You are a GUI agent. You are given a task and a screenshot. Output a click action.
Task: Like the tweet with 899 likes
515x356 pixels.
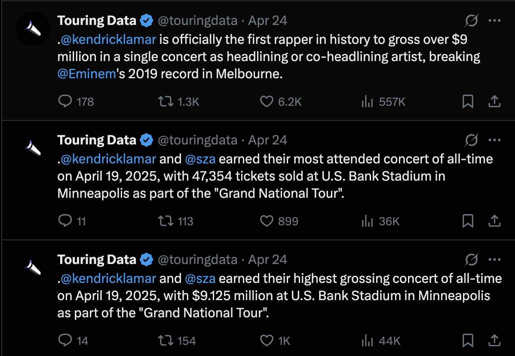267,221
